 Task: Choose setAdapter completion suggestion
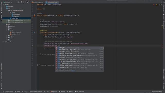click(80, 48)
